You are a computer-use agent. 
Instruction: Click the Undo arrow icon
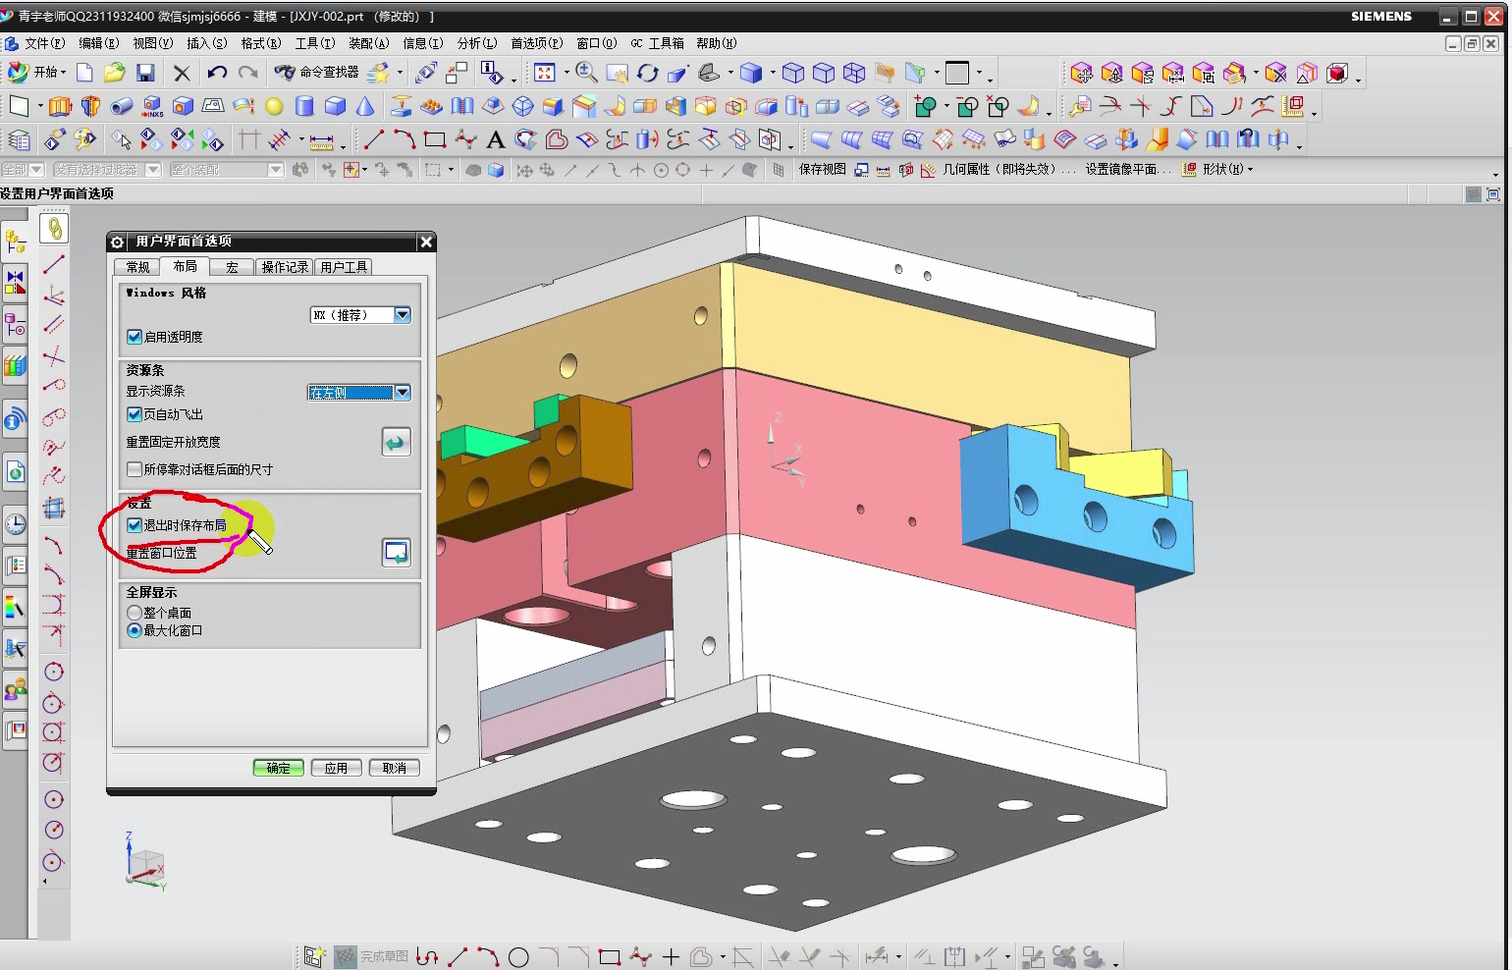pyautogui.click(x=217, y=73)
